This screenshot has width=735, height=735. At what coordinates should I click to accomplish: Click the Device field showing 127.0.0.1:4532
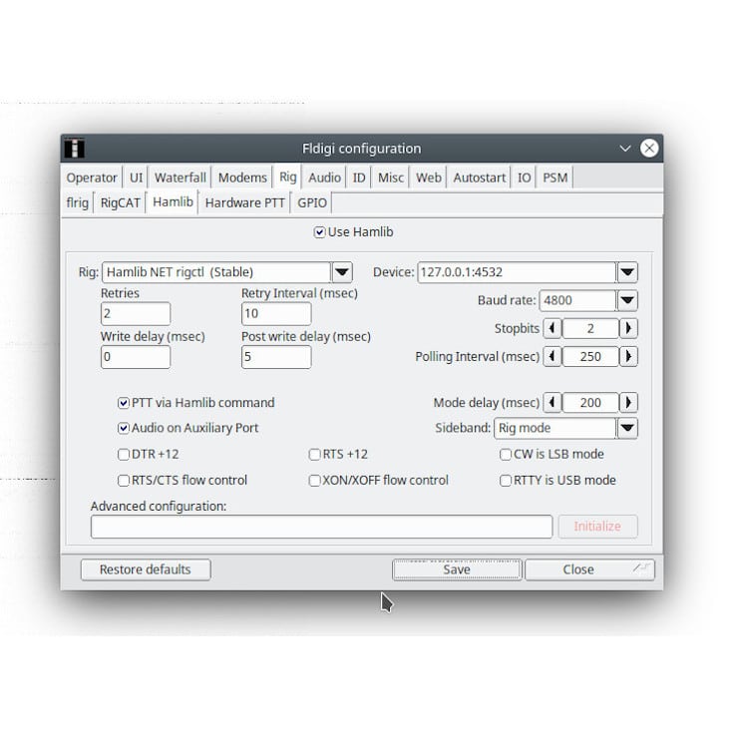click(x=517, y=272)
